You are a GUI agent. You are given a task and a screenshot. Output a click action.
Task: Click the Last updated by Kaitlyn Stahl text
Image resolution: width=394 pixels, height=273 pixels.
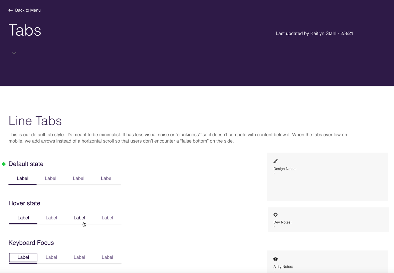pyautogui.click(x=314, y=34)
